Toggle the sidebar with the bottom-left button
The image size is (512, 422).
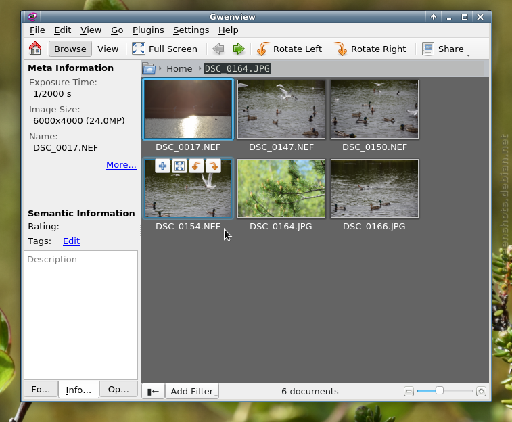click(153, 391)
